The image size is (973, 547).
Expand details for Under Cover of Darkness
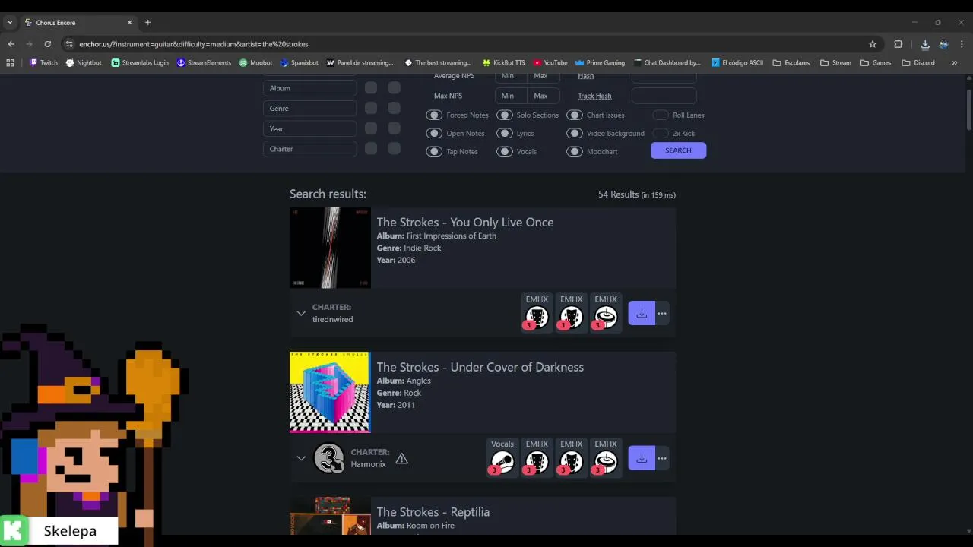[301, 458]
